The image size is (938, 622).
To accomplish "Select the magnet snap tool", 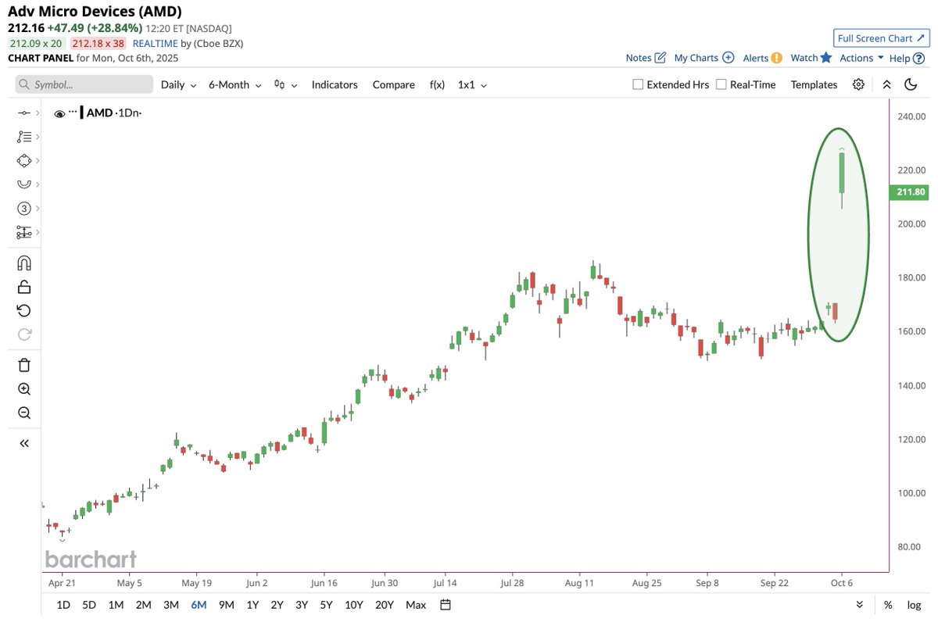I will (x=23, y=263).
